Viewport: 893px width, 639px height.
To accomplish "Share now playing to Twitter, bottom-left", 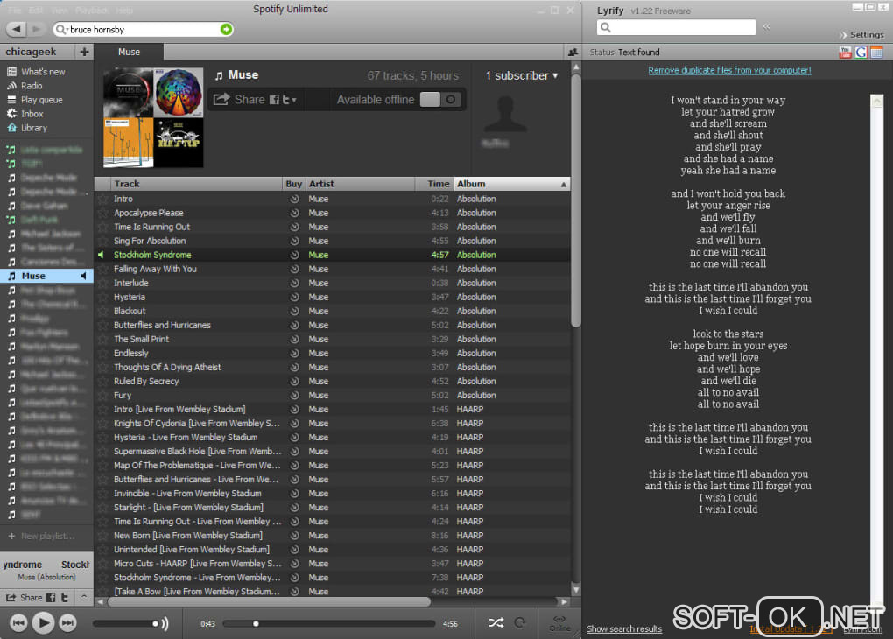I will (x=65, y=598).
